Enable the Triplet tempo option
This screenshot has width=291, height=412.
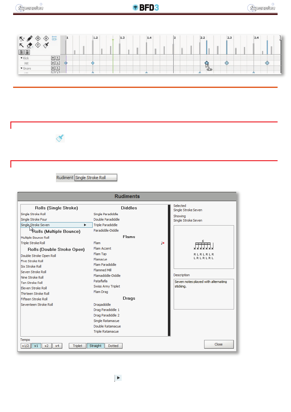point(77,346)
